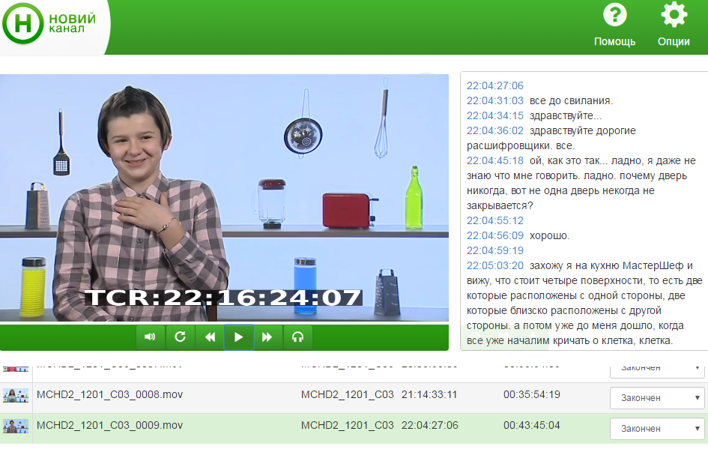Click the replay/reload button in player
The width and height of the screenshot is (708, 455).
click(x=180, y=337)
